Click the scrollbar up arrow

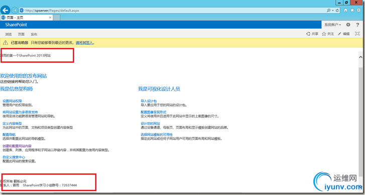click(x=360, y=57)
